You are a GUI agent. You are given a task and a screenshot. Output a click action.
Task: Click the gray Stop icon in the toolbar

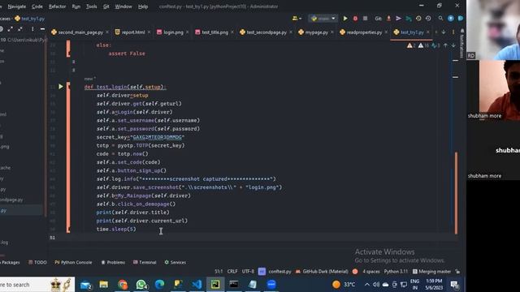(365, 19)
